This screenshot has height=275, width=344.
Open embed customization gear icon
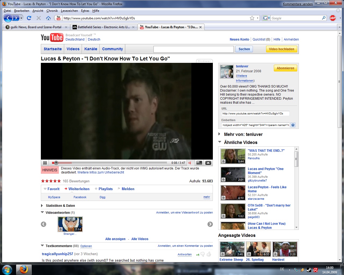[293, 125]
